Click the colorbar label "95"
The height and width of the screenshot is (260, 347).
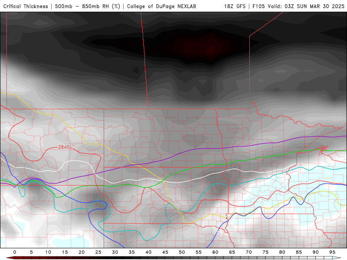click(x=332, y=252)
